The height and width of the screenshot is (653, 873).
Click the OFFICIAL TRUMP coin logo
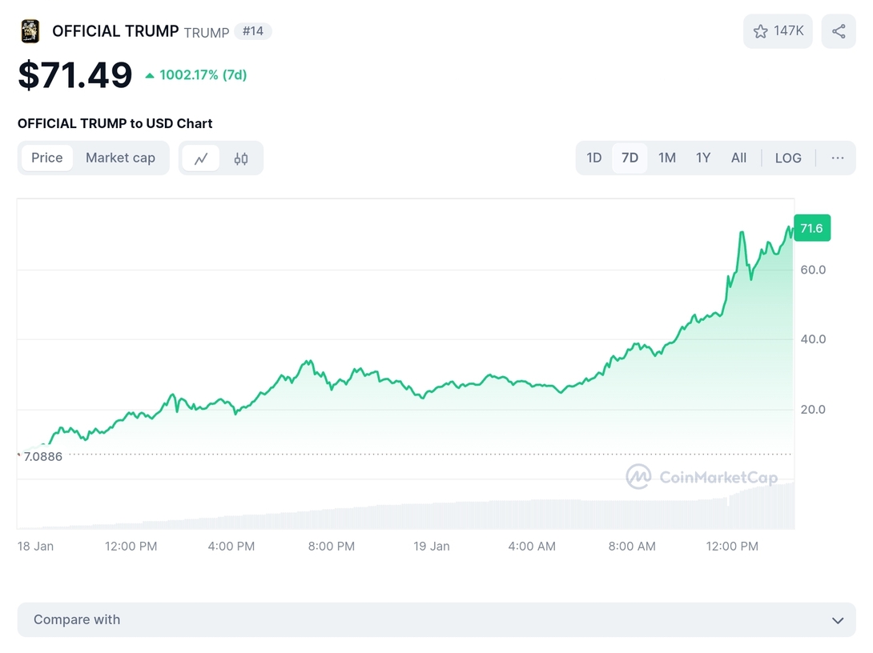tap(30, 31)
